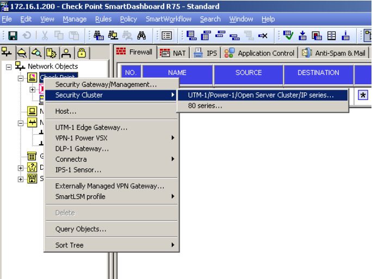Screen dimensions: 372x279
Task: Select the VPN Communities padlock tab icon
Action: click(x=82, y=53)
